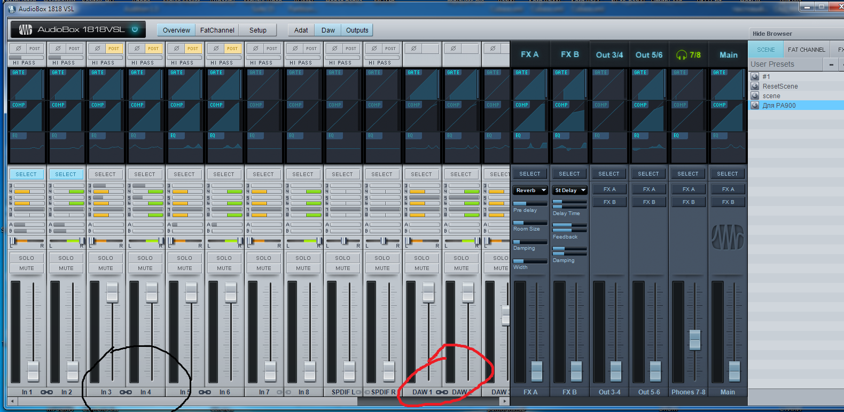
Task: Click SELECT on the FX A bus
Action: tap(530, 173)
